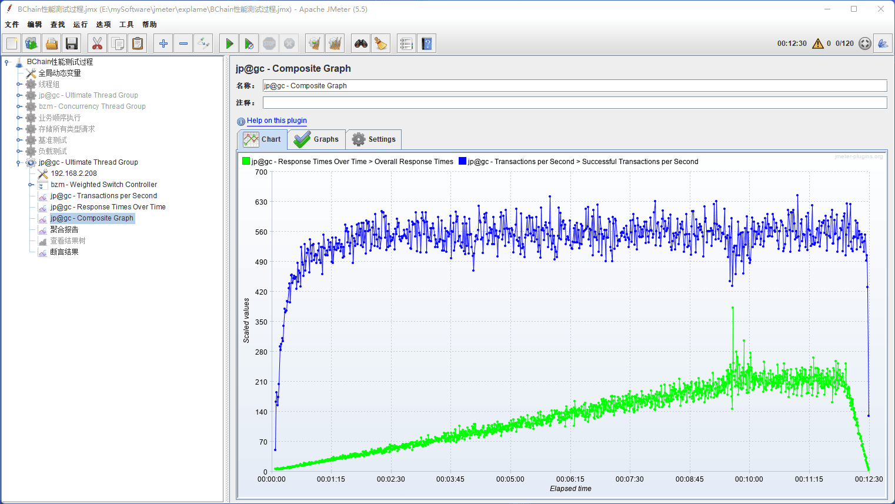Collapse the BChain性能测试过程 root node

click(x=6, y=62)
